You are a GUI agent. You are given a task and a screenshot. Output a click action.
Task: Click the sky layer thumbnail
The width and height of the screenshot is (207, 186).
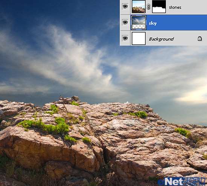[x=139, y=23]
